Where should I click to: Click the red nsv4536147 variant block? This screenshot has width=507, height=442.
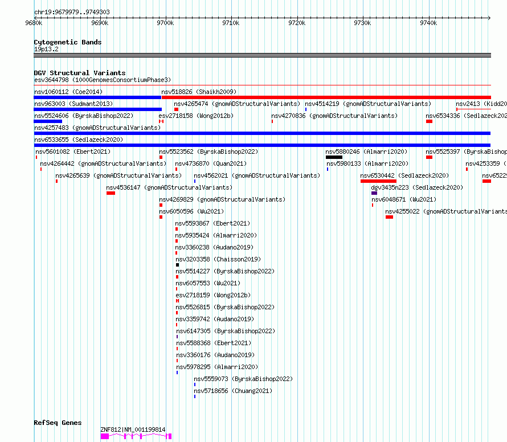(x=111, y=193)
